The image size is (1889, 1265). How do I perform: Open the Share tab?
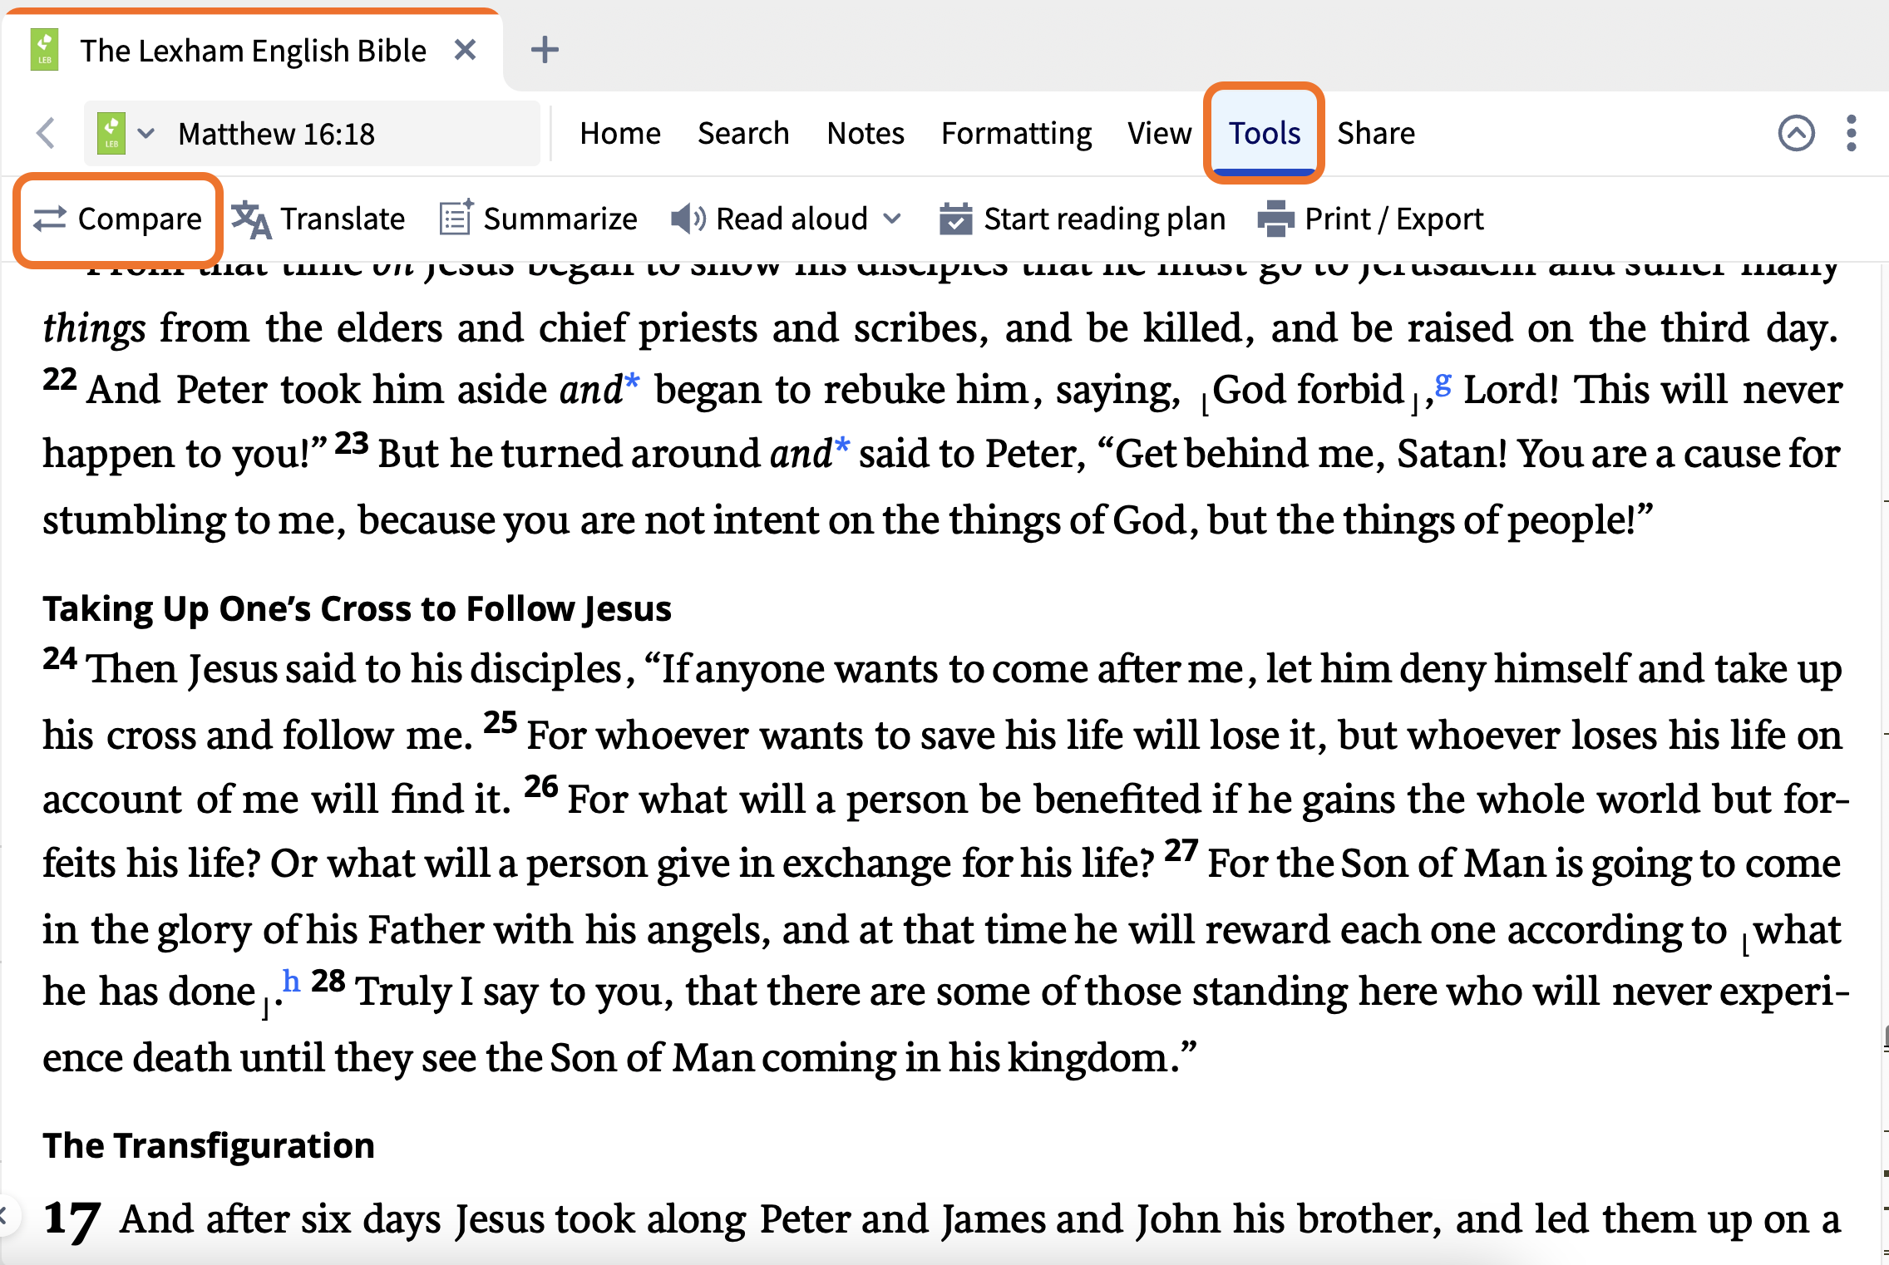(1376, 133)
